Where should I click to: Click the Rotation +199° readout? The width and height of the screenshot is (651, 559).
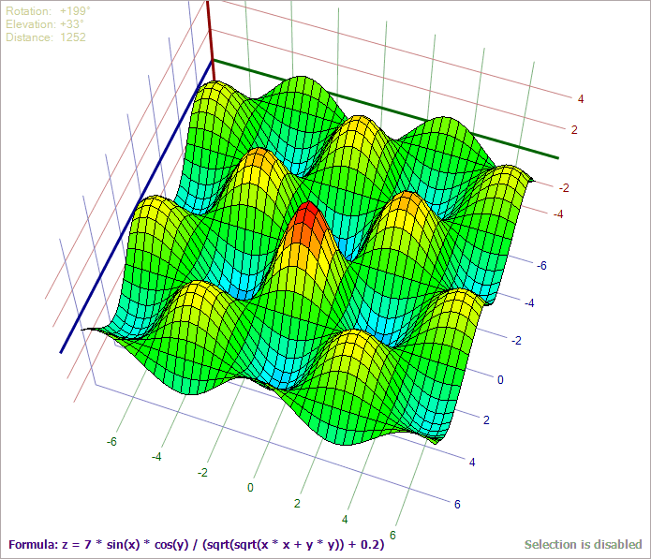click(48, 11)
